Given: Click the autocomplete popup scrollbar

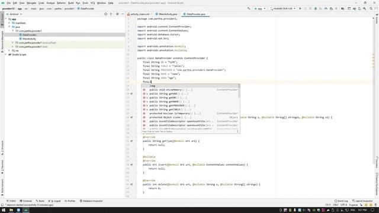Looking at the screenshot, I should click(239, 91).
